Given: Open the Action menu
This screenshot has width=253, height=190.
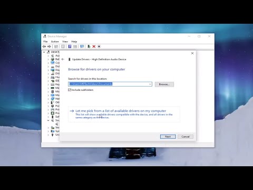Looking at the screenshot, I should click(x=55, y=42).
